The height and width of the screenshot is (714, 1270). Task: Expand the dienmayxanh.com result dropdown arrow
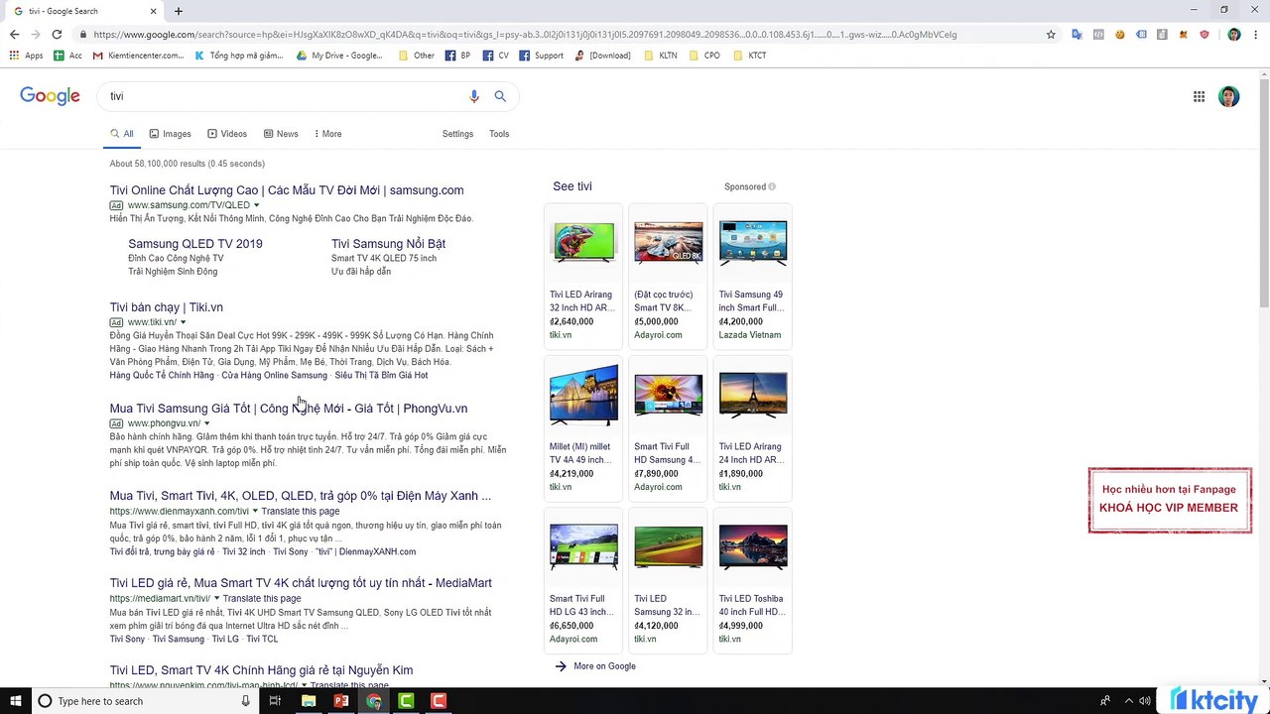255,511
